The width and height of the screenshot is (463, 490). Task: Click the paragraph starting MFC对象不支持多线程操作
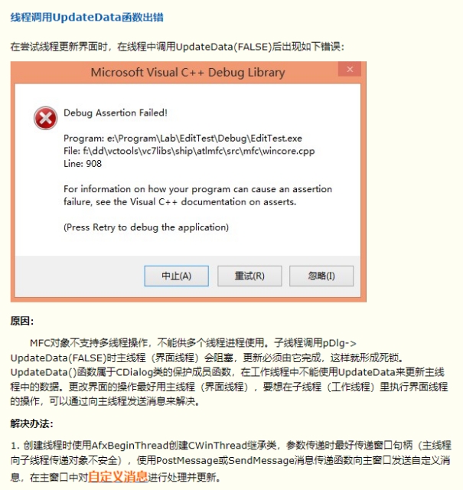[229, 372]
